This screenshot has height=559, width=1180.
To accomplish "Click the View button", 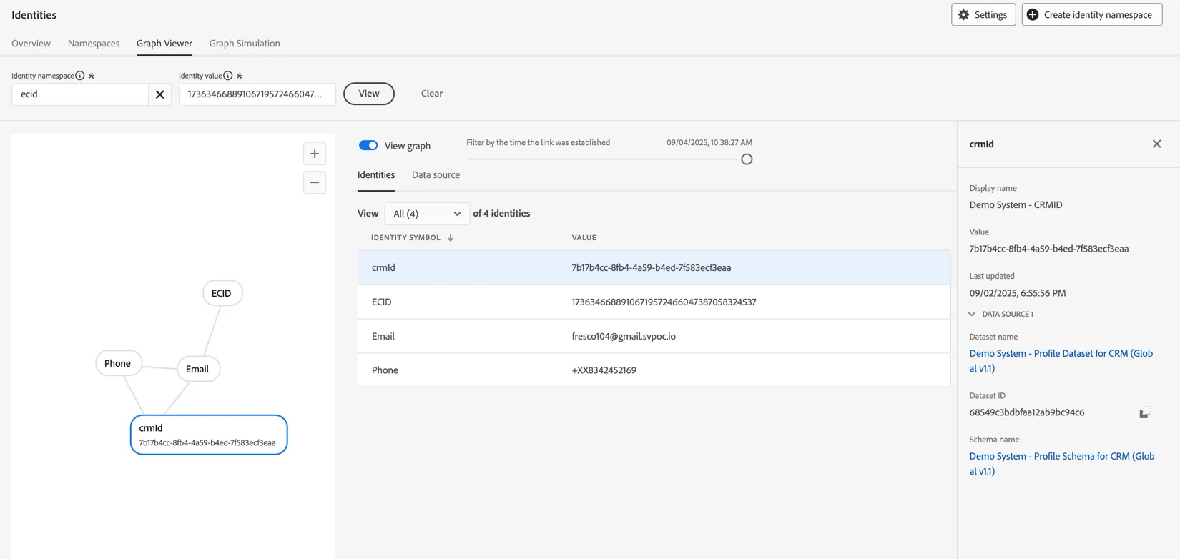I will [x=369, y=94].
